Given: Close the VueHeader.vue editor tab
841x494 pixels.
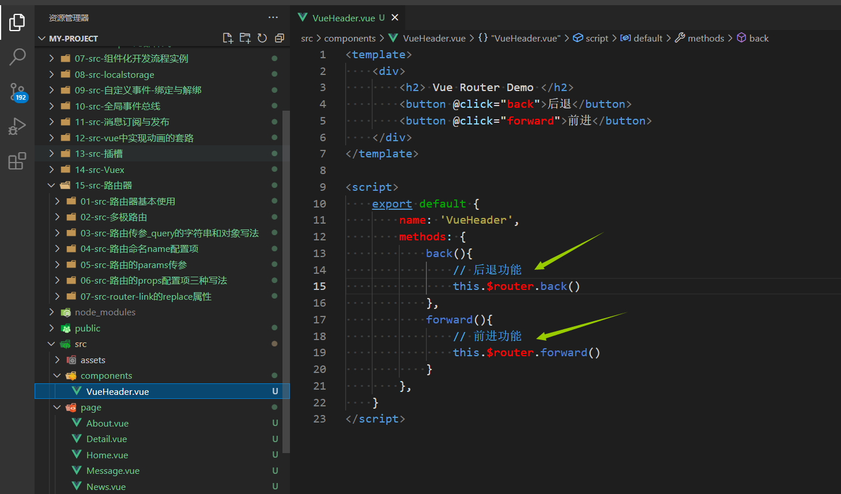Looking at the screenshot, I should [395, 18].
